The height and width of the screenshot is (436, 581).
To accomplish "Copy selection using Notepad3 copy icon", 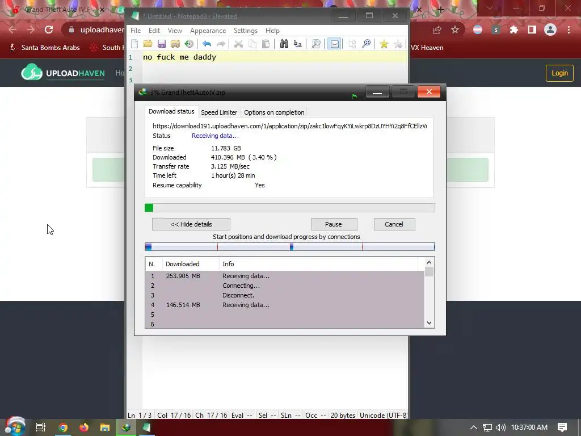I will pos(252,44).
